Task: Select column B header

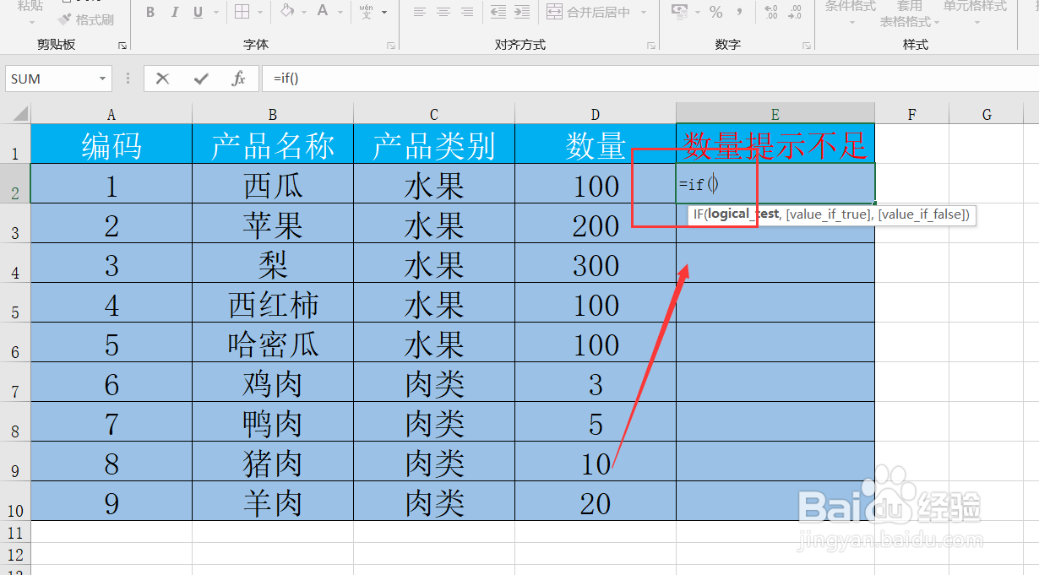Action: point(273,114)
